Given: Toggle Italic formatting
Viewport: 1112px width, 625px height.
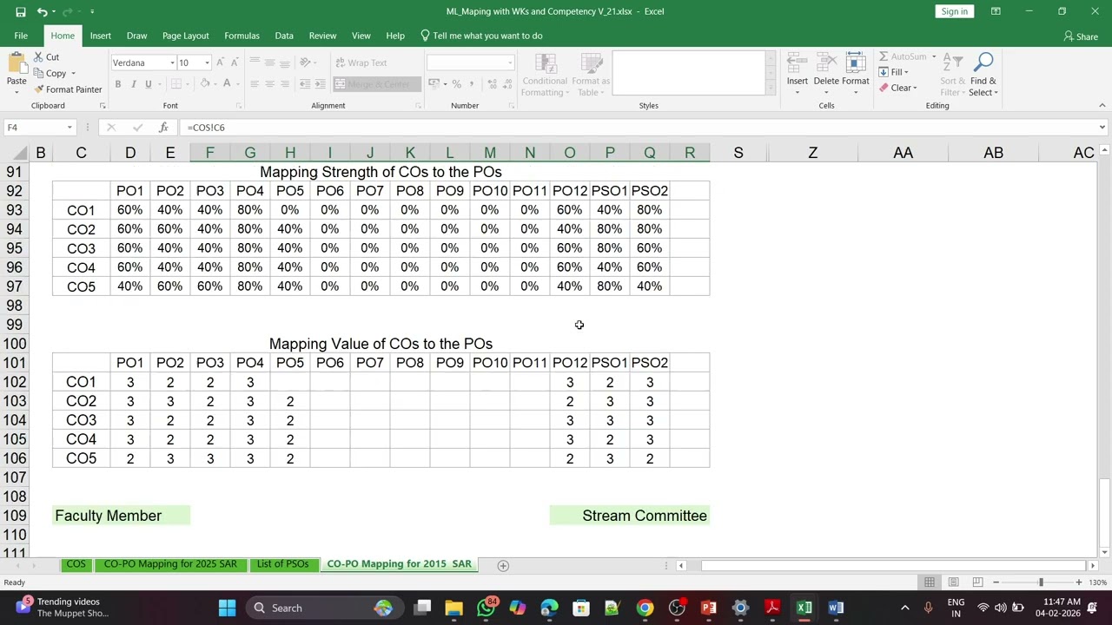Looking at the screenshot, I should click(x=134, y=84).
